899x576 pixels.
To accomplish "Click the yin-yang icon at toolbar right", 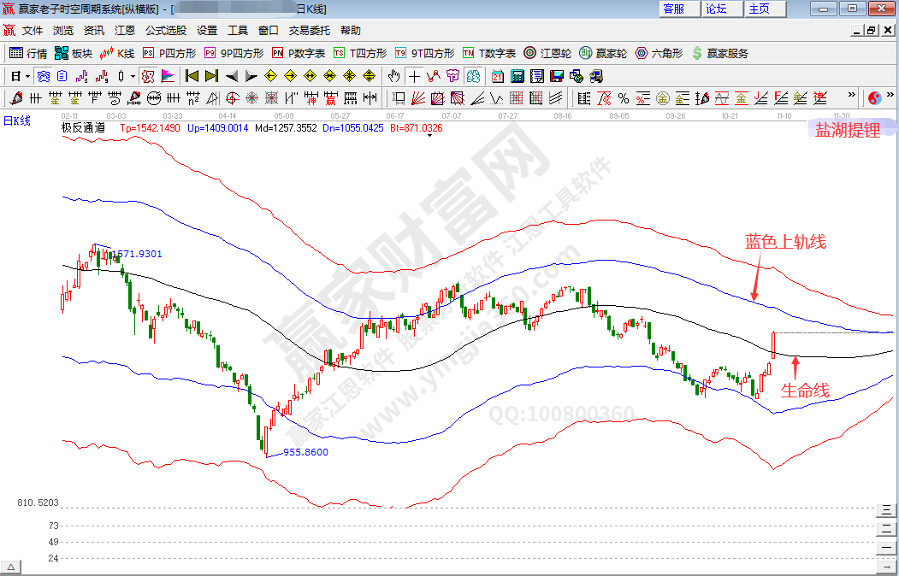I will [874, 97].
